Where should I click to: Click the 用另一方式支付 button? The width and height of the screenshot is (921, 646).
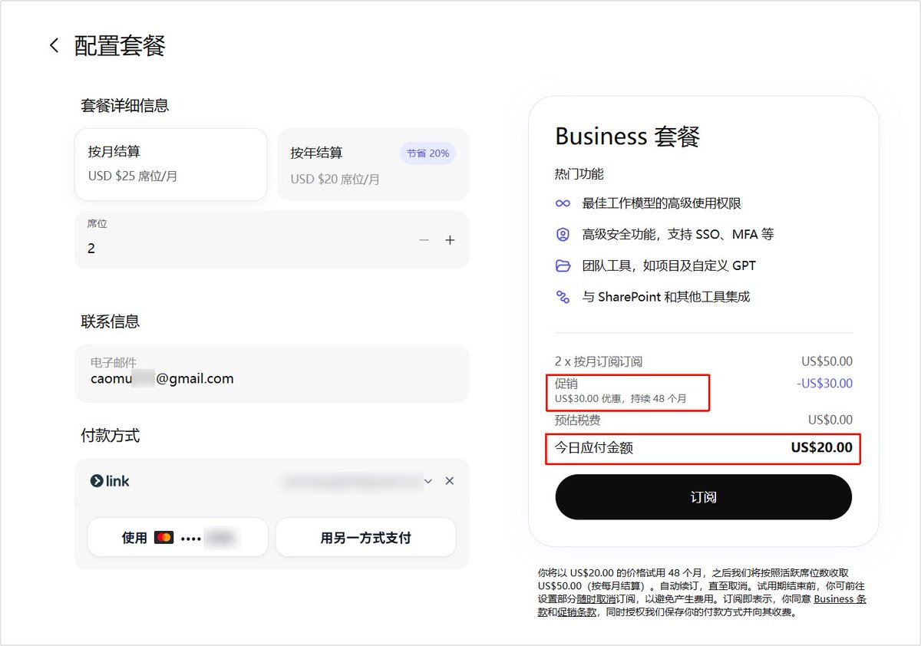tap(365, 537)
